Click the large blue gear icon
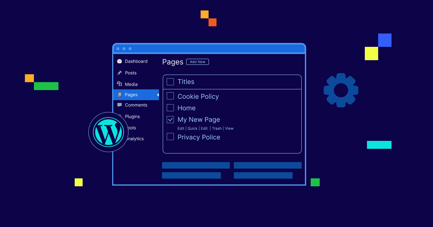Image resolution: width=433 pixels, height=227 pixels. (x=341, y=90)
